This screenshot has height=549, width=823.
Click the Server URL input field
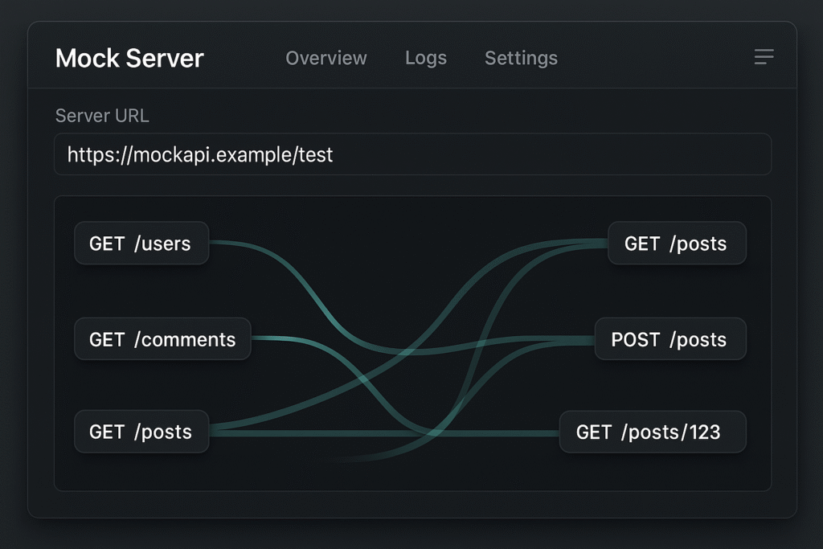pos(412,154)
